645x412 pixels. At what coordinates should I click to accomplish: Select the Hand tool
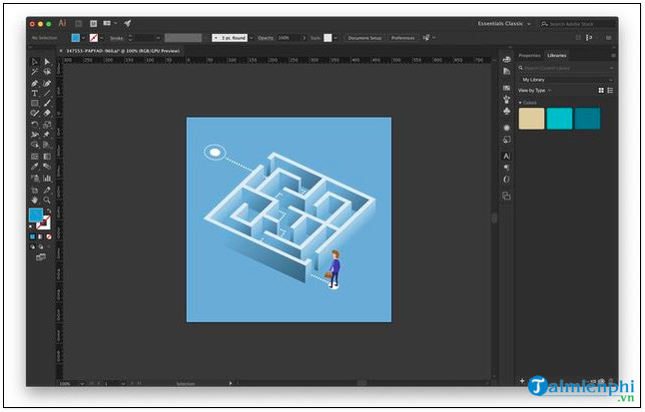click(x=35, y=201)
